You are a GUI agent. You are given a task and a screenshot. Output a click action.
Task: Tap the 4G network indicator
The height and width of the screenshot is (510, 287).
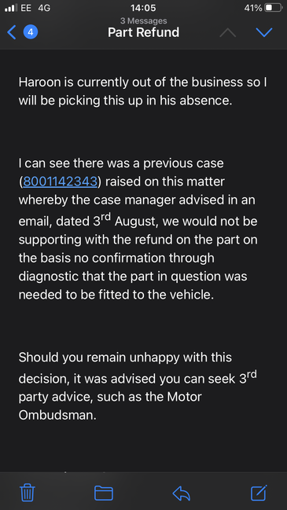click(44, 8)
